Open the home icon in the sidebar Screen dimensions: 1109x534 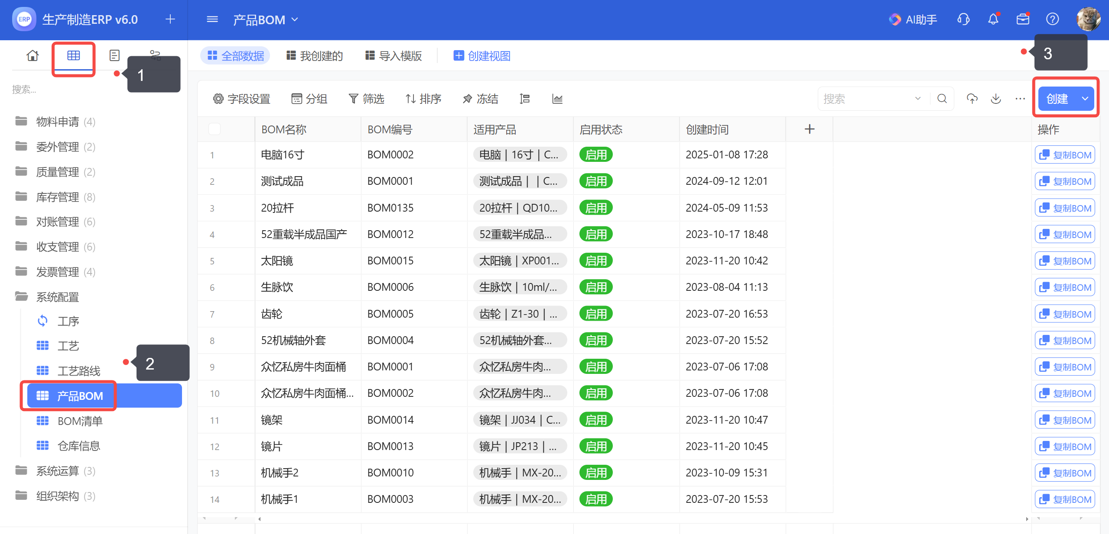[x=33, y=55]
